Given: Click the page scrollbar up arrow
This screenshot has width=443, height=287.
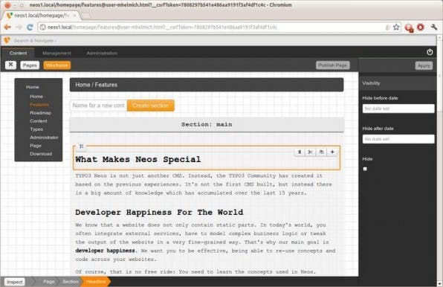Looking at the screenshot, I should (x=439, y=38).
